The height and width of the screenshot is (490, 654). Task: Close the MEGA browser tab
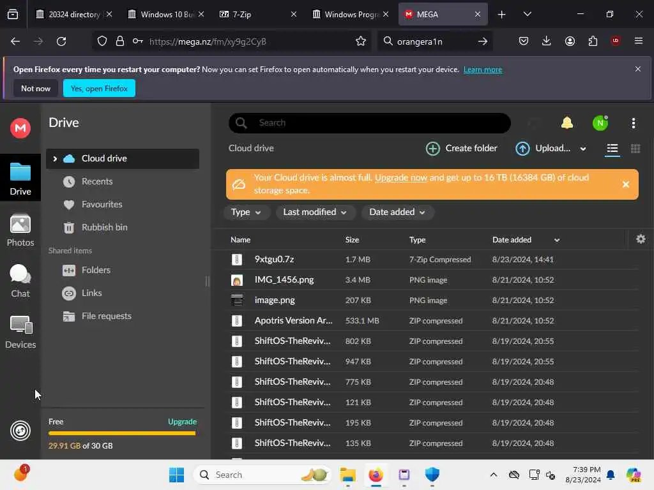coord(478,14)
